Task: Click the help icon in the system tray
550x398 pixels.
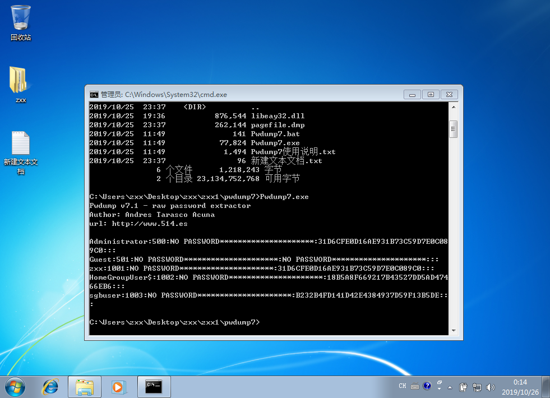Action: coord(427,387)
